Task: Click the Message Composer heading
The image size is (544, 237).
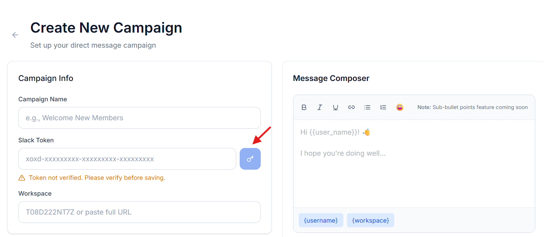Action: pyautogui.click(x=331, y=78)
